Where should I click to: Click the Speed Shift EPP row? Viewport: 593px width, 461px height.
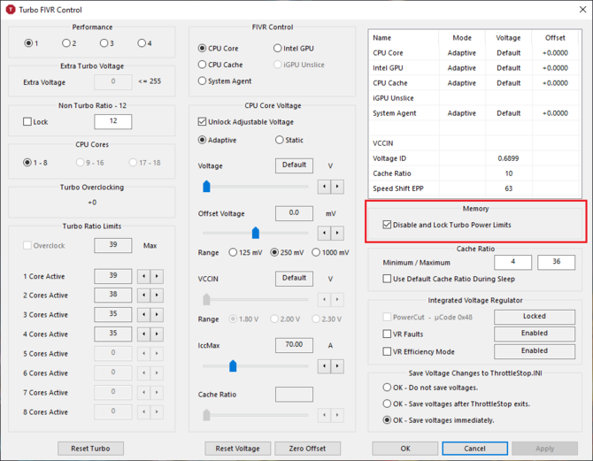[474, 188]
